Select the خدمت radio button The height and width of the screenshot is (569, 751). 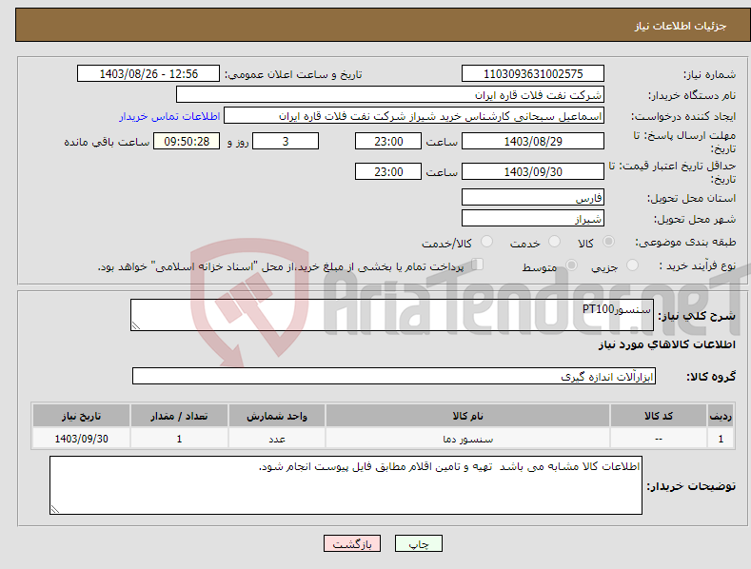(x=554, y=242)
